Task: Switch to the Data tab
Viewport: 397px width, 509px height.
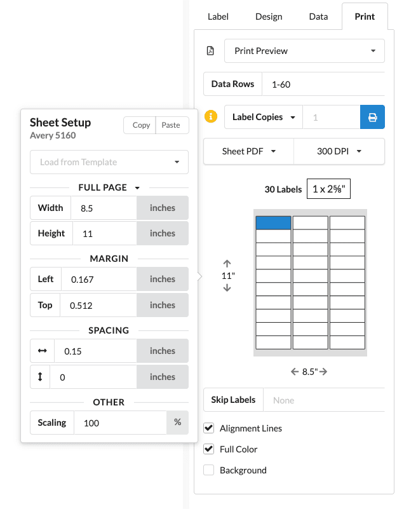Action: 318,17
